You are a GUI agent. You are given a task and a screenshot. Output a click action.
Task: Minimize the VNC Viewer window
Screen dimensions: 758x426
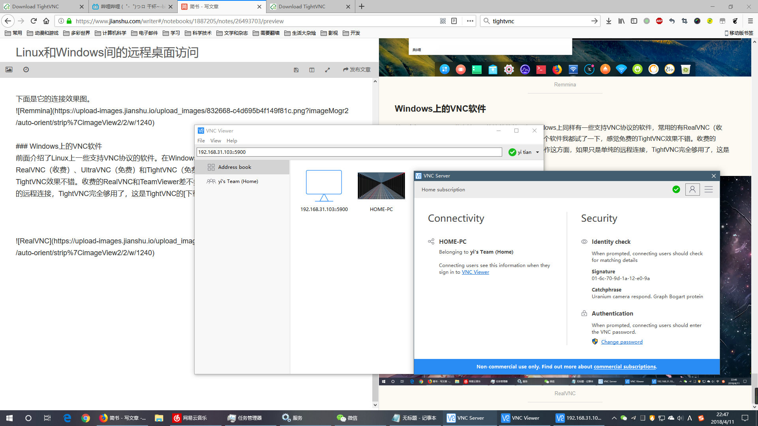coord(499,131)
